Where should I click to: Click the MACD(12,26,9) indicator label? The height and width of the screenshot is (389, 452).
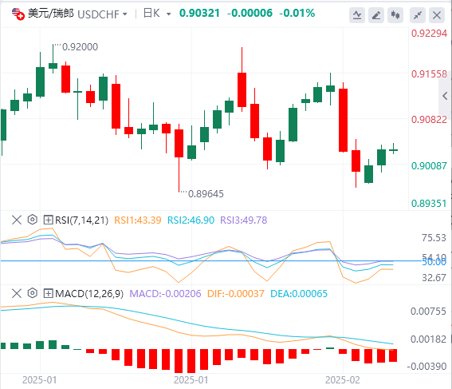tap(89, 294)
